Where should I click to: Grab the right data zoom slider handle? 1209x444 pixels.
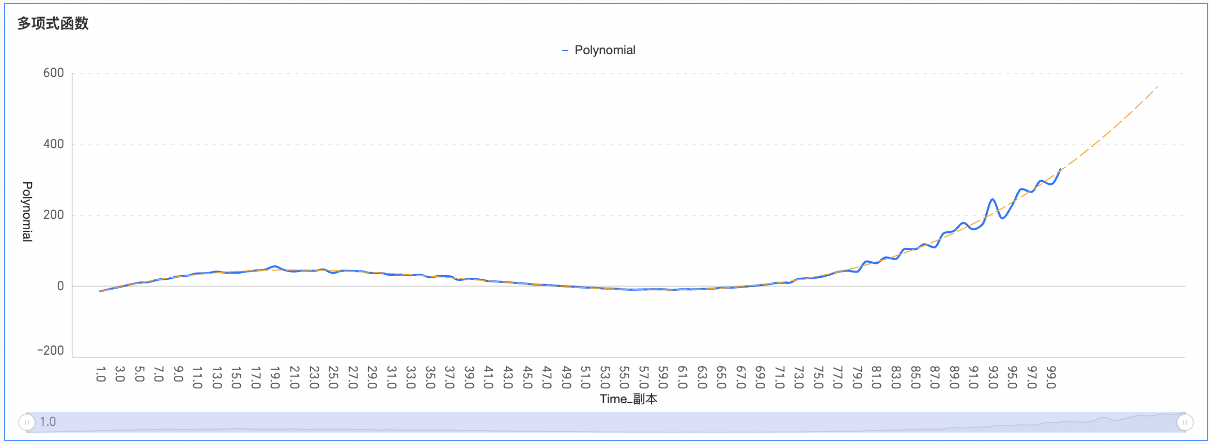1185,422
